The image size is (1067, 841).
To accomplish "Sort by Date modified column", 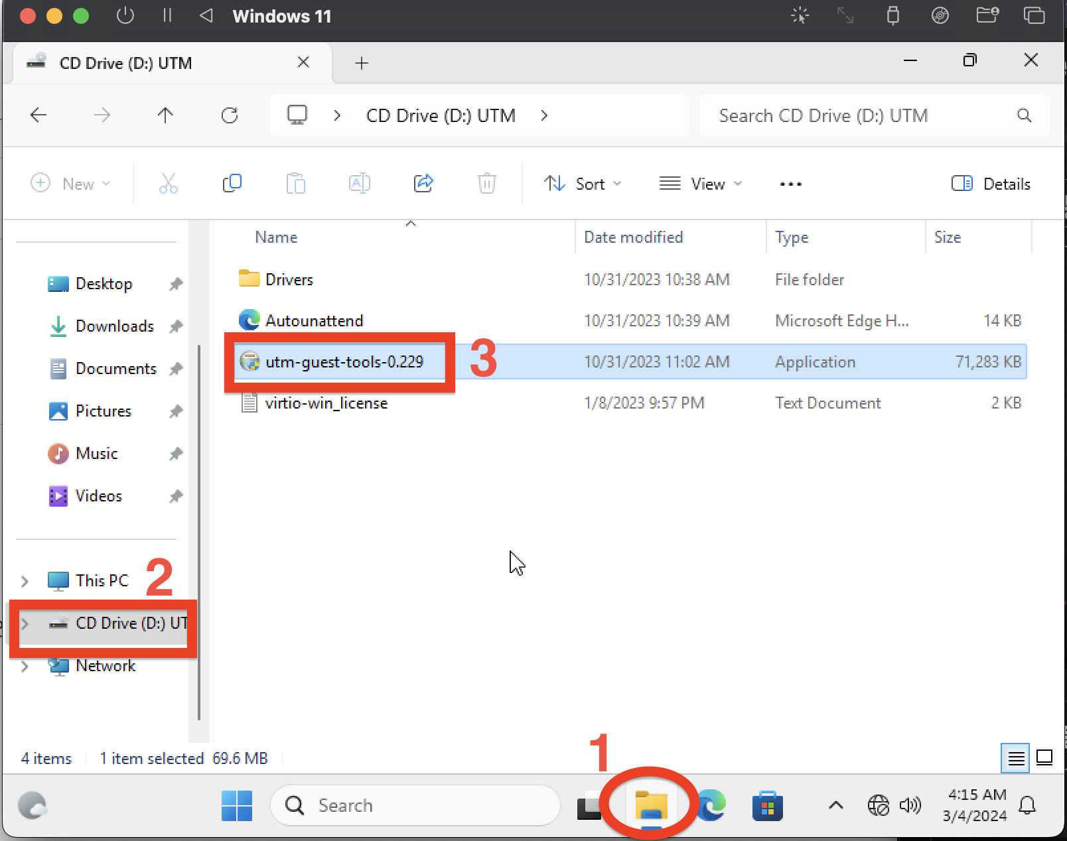I will (633, 237).
